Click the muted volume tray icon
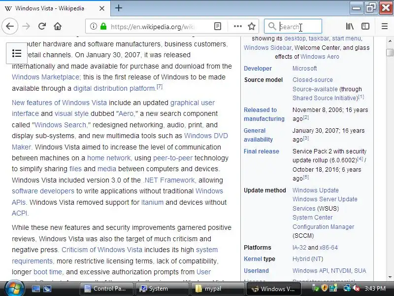The width and height of the screenshot is (394, 296). coord(356,288)
